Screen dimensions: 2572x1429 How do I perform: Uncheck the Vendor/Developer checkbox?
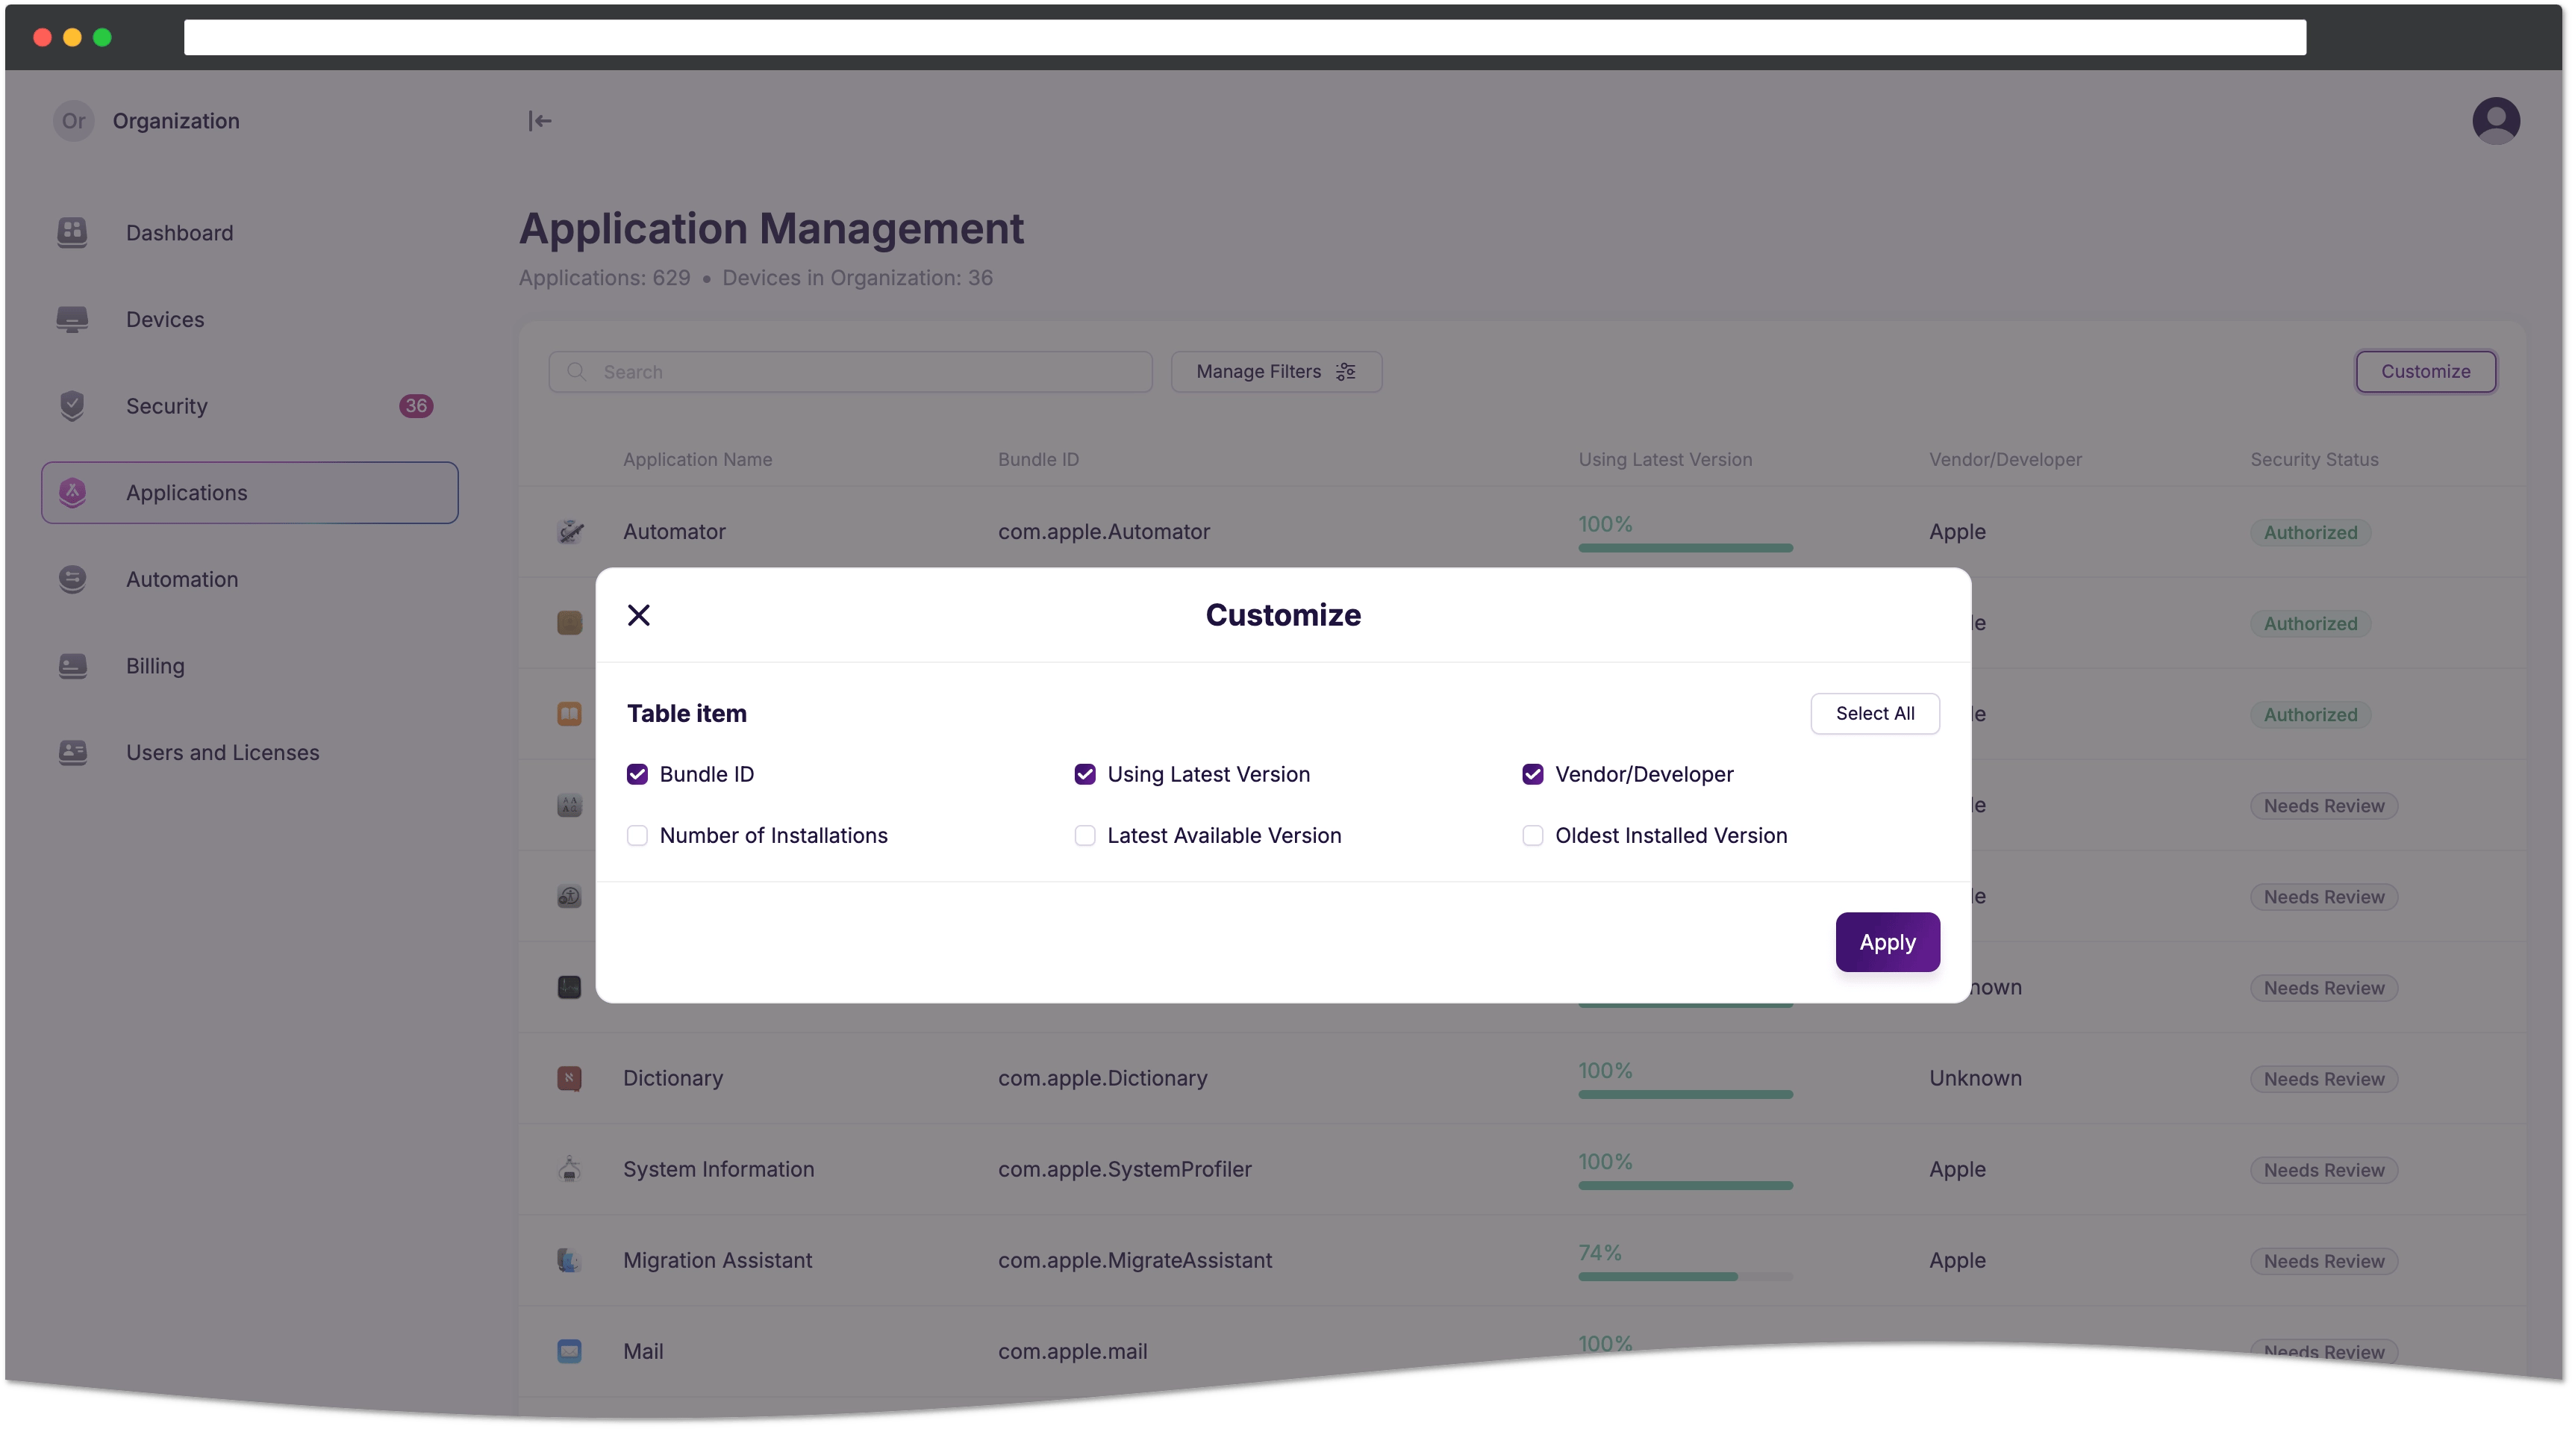1532,774
